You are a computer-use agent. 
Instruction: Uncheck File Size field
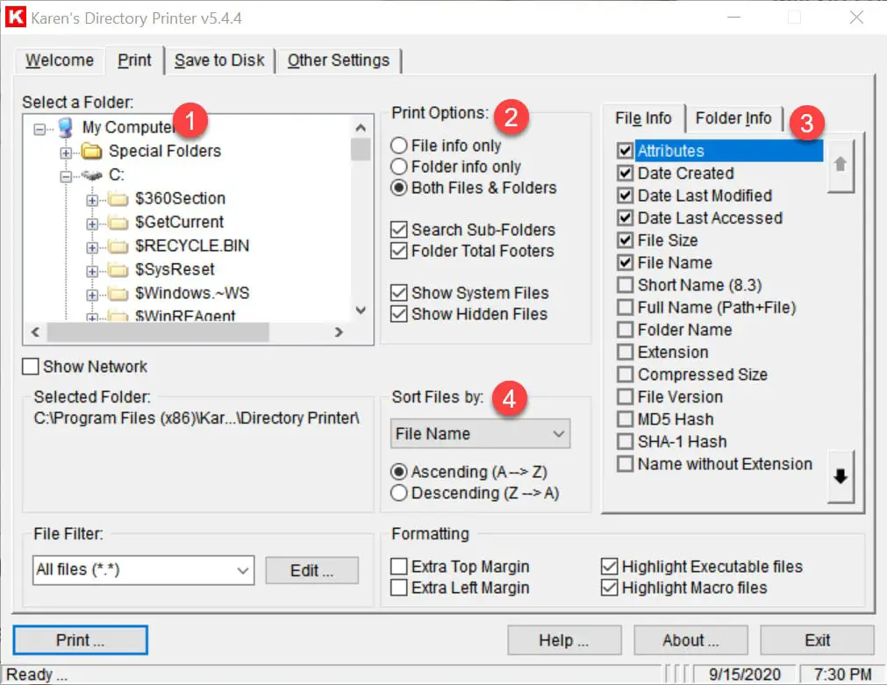tap(625, 240)
